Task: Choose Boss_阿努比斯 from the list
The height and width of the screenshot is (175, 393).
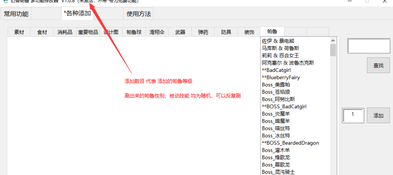Action: click(x=278, y=99)
